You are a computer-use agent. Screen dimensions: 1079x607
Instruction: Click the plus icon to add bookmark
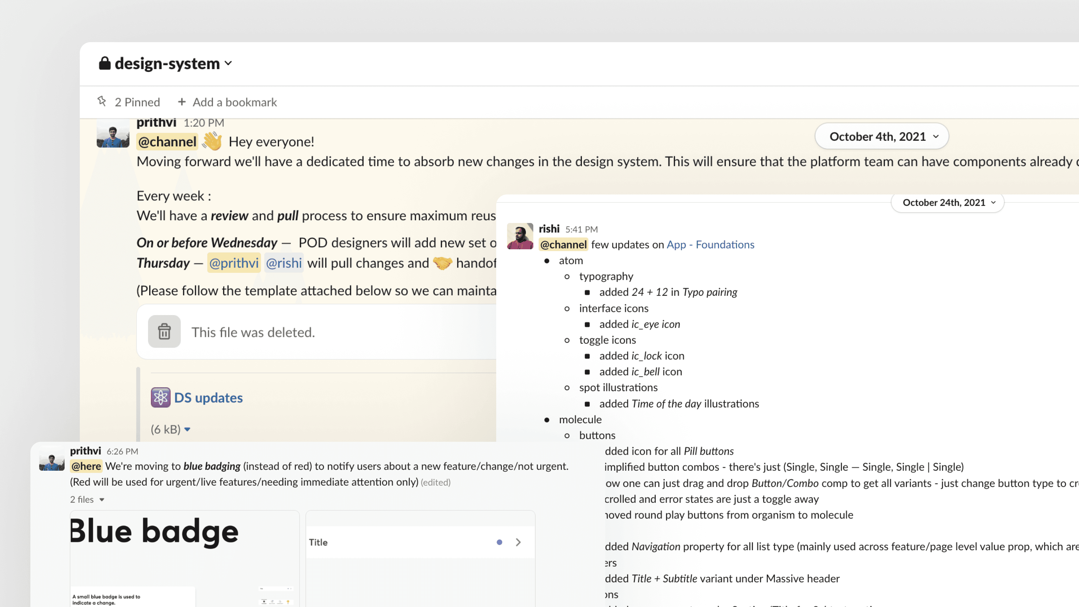(182, 102)
